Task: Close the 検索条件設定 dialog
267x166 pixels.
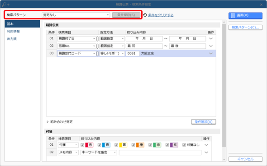Action: (262, 5)
